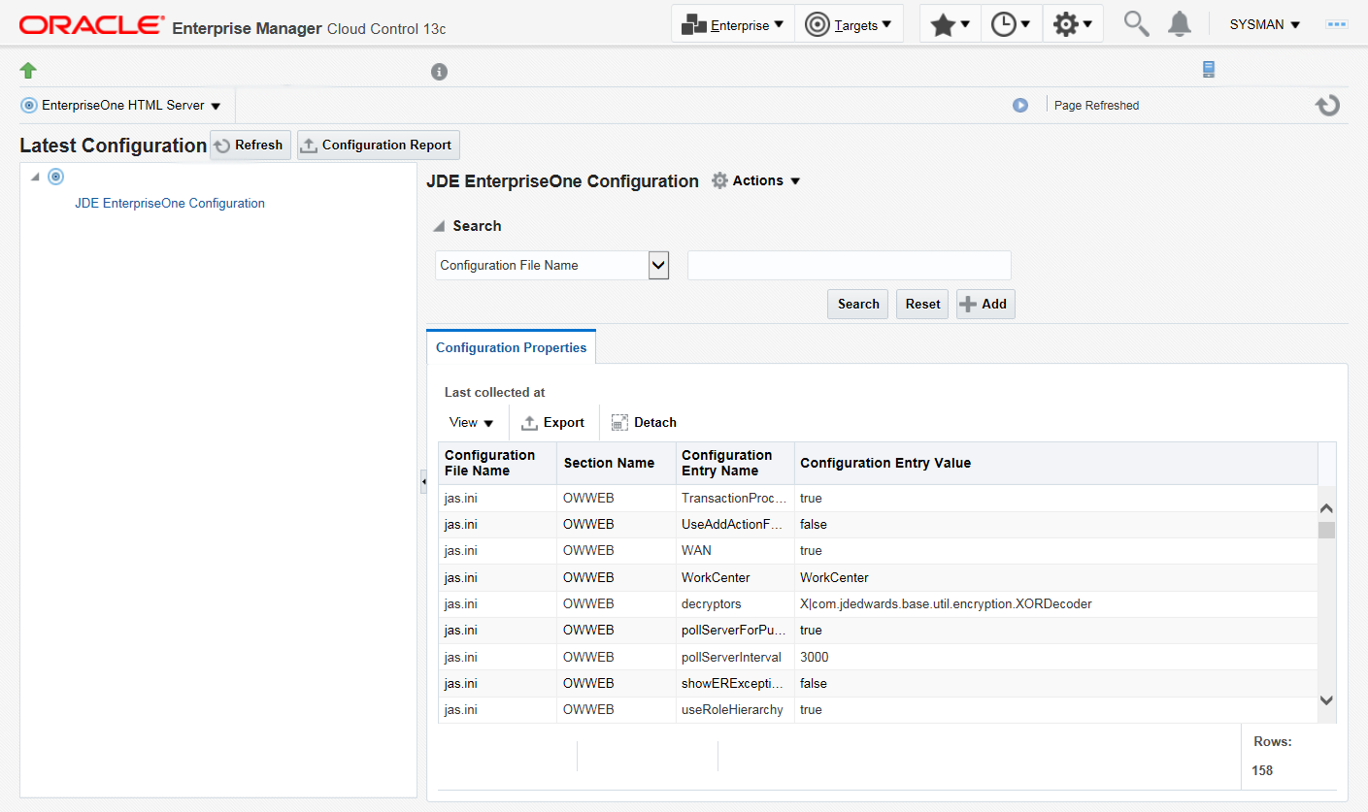Image resolution: width=1368 pixels, height=812 pixels.
Task: Click the green up arrow status icon
Action: [x=28, y=70]
